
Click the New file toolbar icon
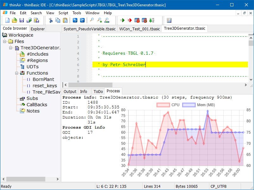pyautogui.click(x=7, y=21)
